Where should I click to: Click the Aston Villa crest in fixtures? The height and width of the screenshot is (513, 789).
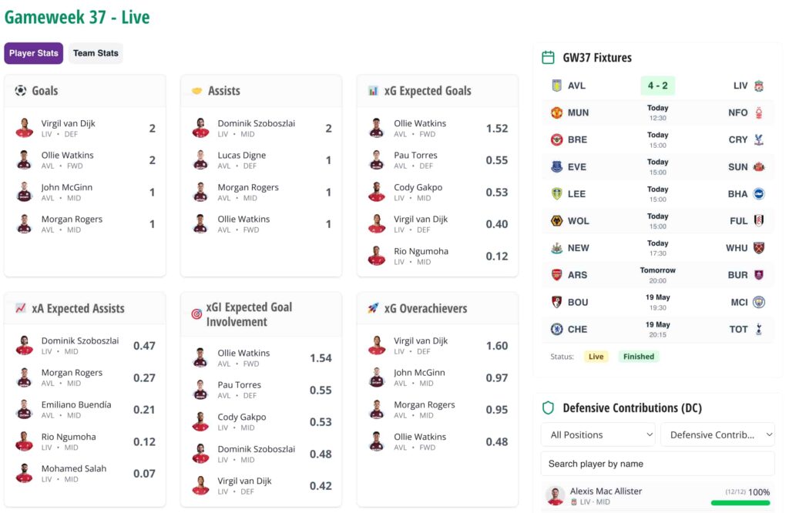[556, 85]
